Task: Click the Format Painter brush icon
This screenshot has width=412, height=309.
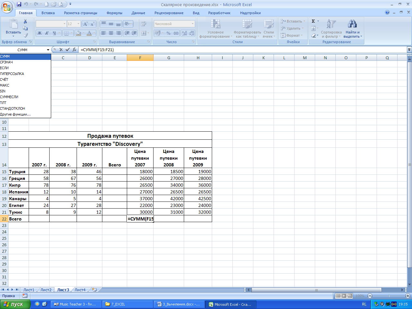Action: pyautogui.click(x=25, y=35)
